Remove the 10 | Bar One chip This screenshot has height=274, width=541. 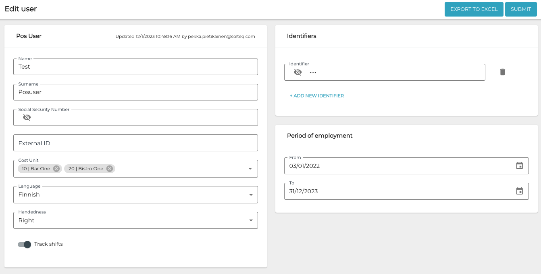tap(56, 169)
